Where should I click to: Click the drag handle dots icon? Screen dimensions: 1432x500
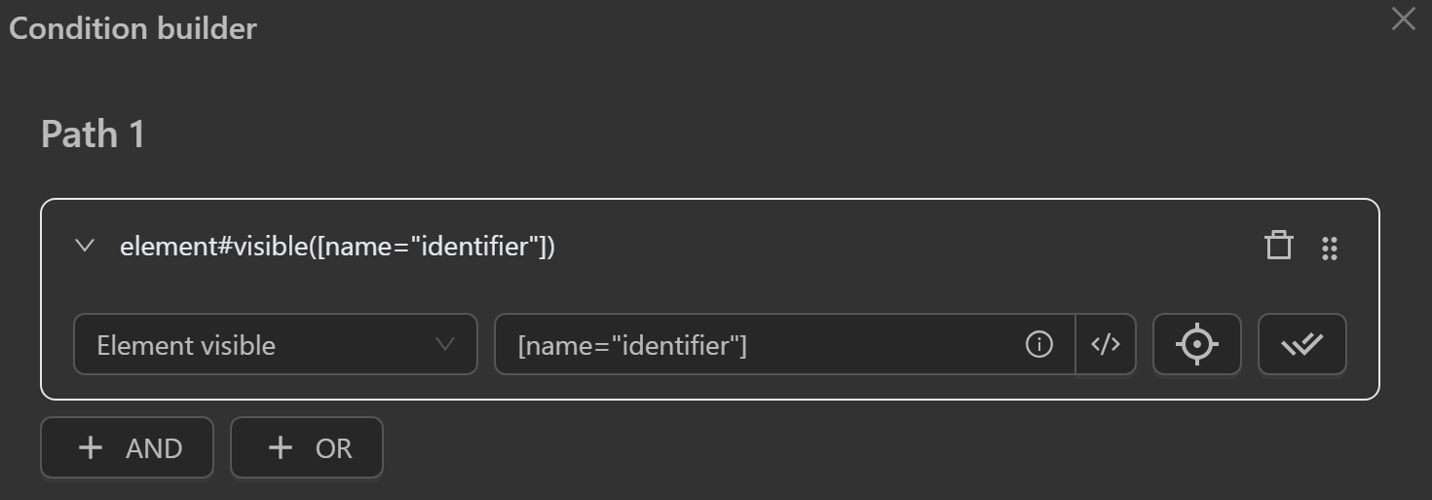(x=1330, y=248)
